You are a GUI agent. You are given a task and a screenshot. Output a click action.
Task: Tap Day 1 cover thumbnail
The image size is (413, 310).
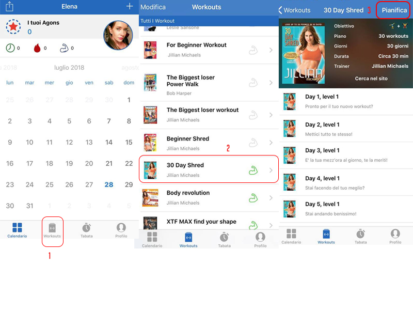tap(289, 101)
